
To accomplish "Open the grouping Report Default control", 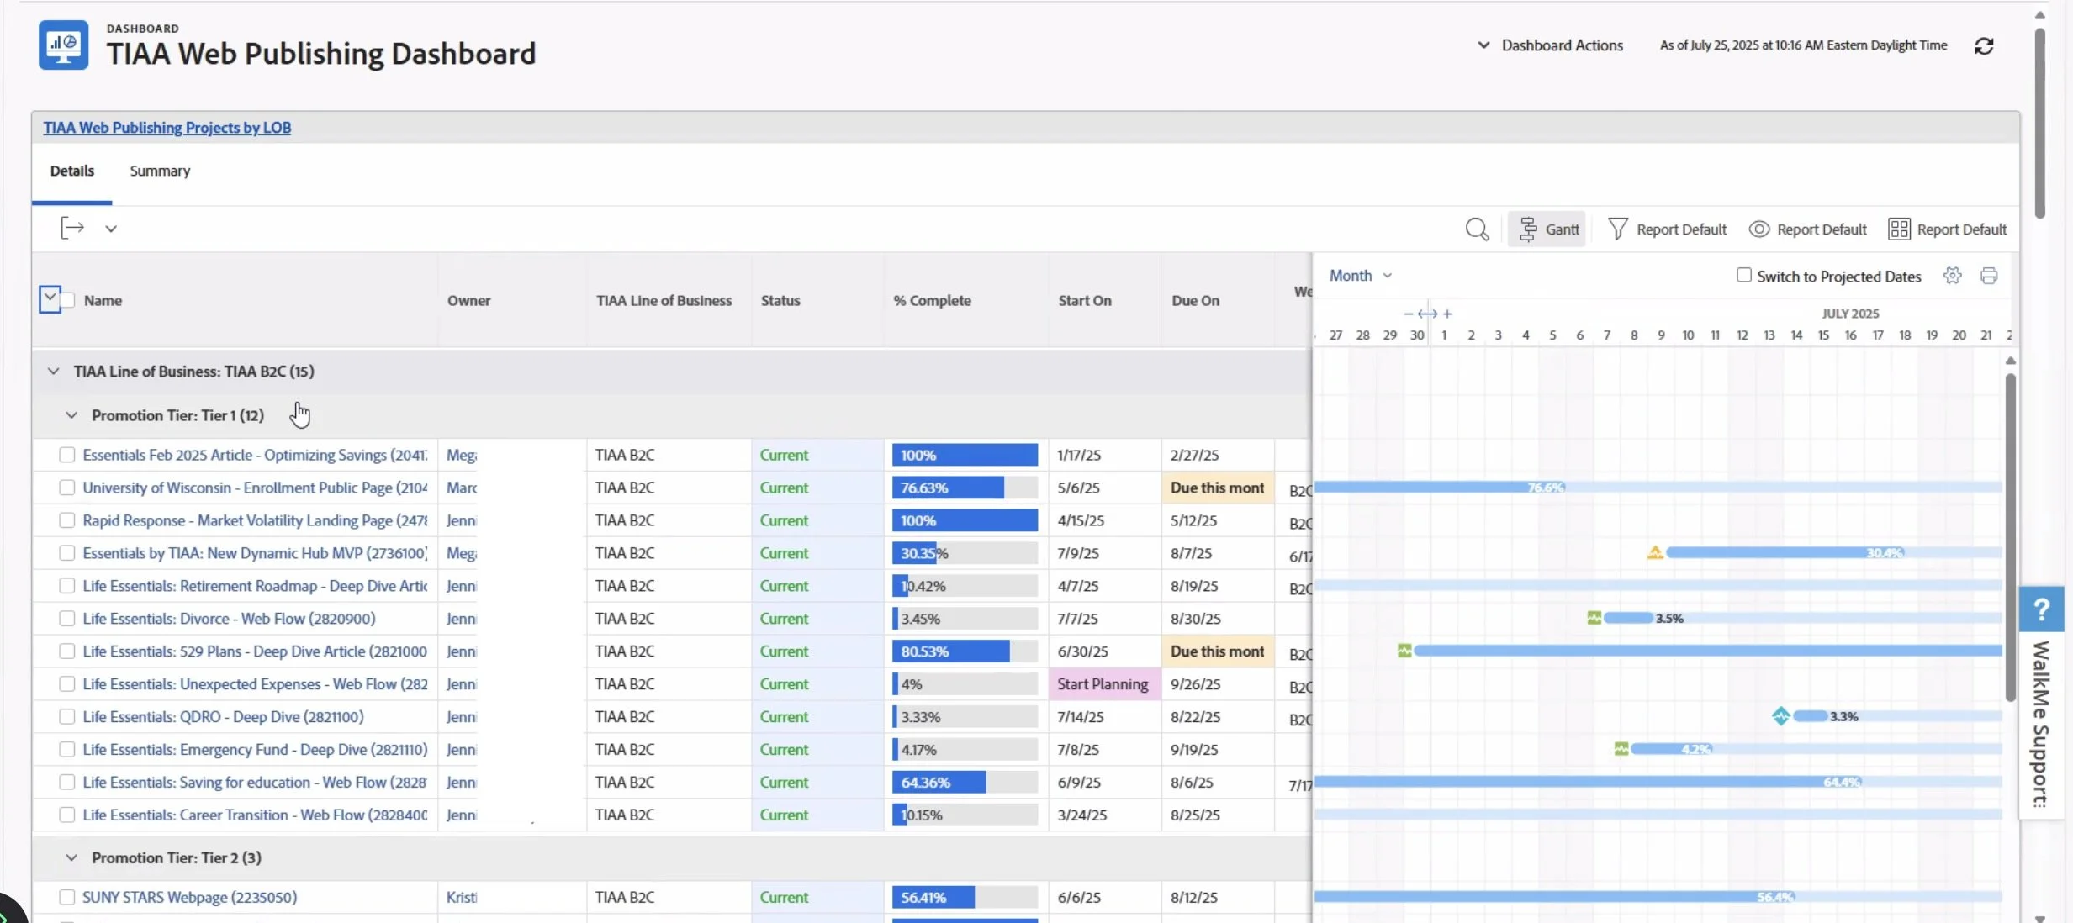I will coord(1947,229).
